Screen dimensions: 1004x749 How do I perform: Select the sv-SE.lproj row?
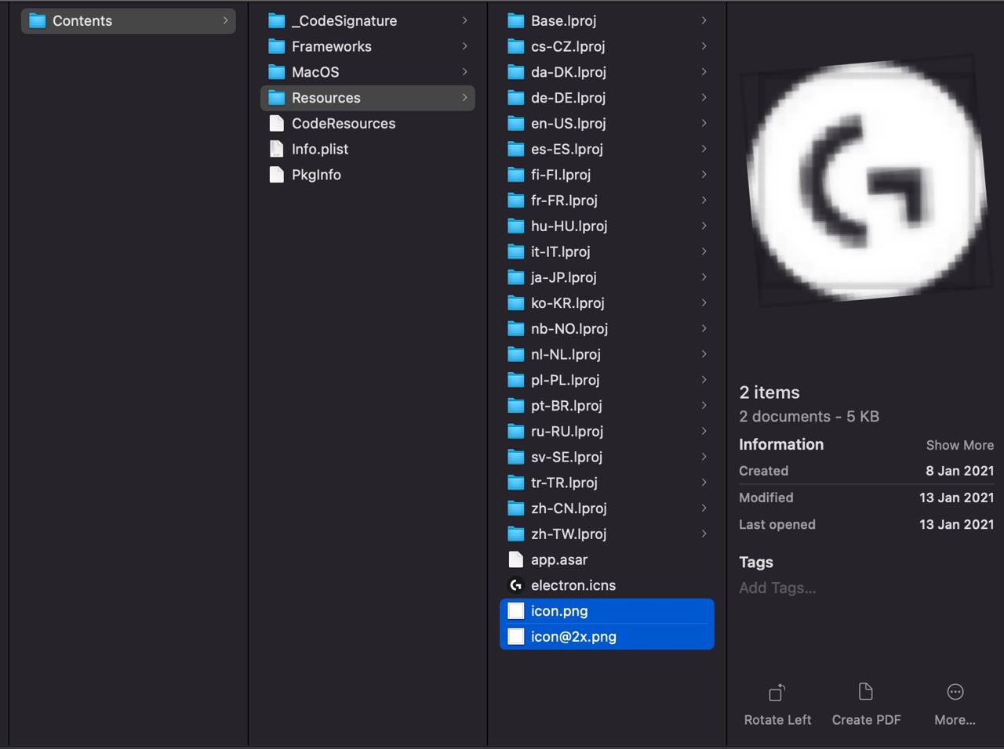(606, 458)
